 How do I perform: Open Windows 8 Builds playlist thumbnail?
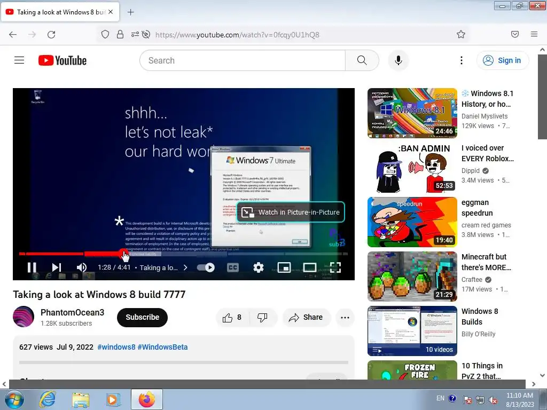click(x=412, y=331)
